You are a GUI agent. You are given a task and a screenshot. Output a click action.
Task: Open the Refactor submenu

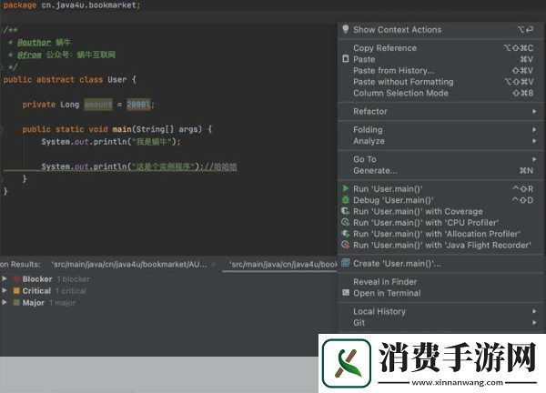pyautogui.click(x=369, y=112)
